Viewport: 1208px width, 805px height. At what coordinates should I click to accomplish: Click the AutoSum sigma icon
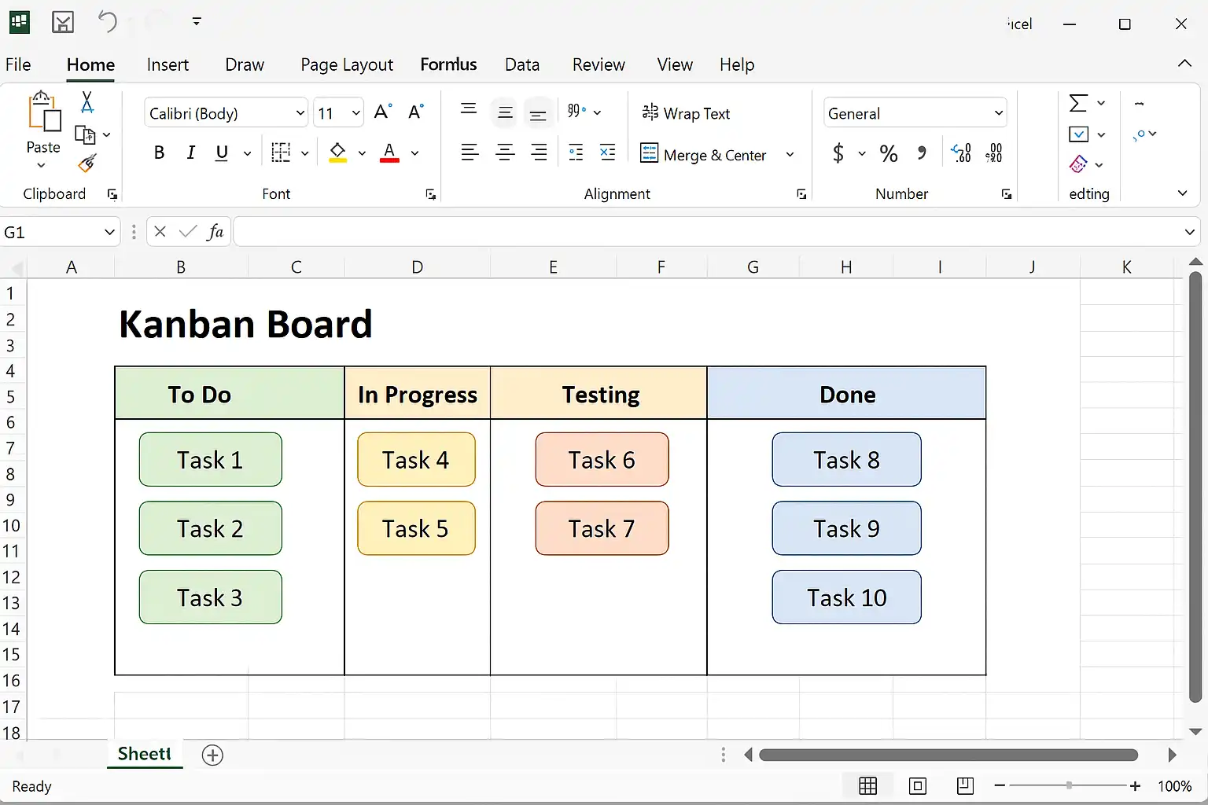(1078, 103)
